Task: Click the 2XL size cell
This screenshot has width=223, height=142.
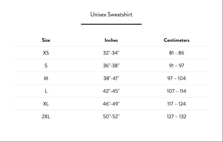Action: (x=46, y=117)
